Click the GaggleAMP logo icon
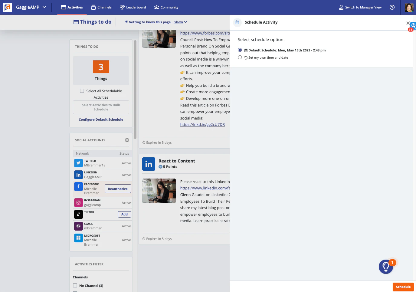Viewport: 416px width, 292px height. 7,7
